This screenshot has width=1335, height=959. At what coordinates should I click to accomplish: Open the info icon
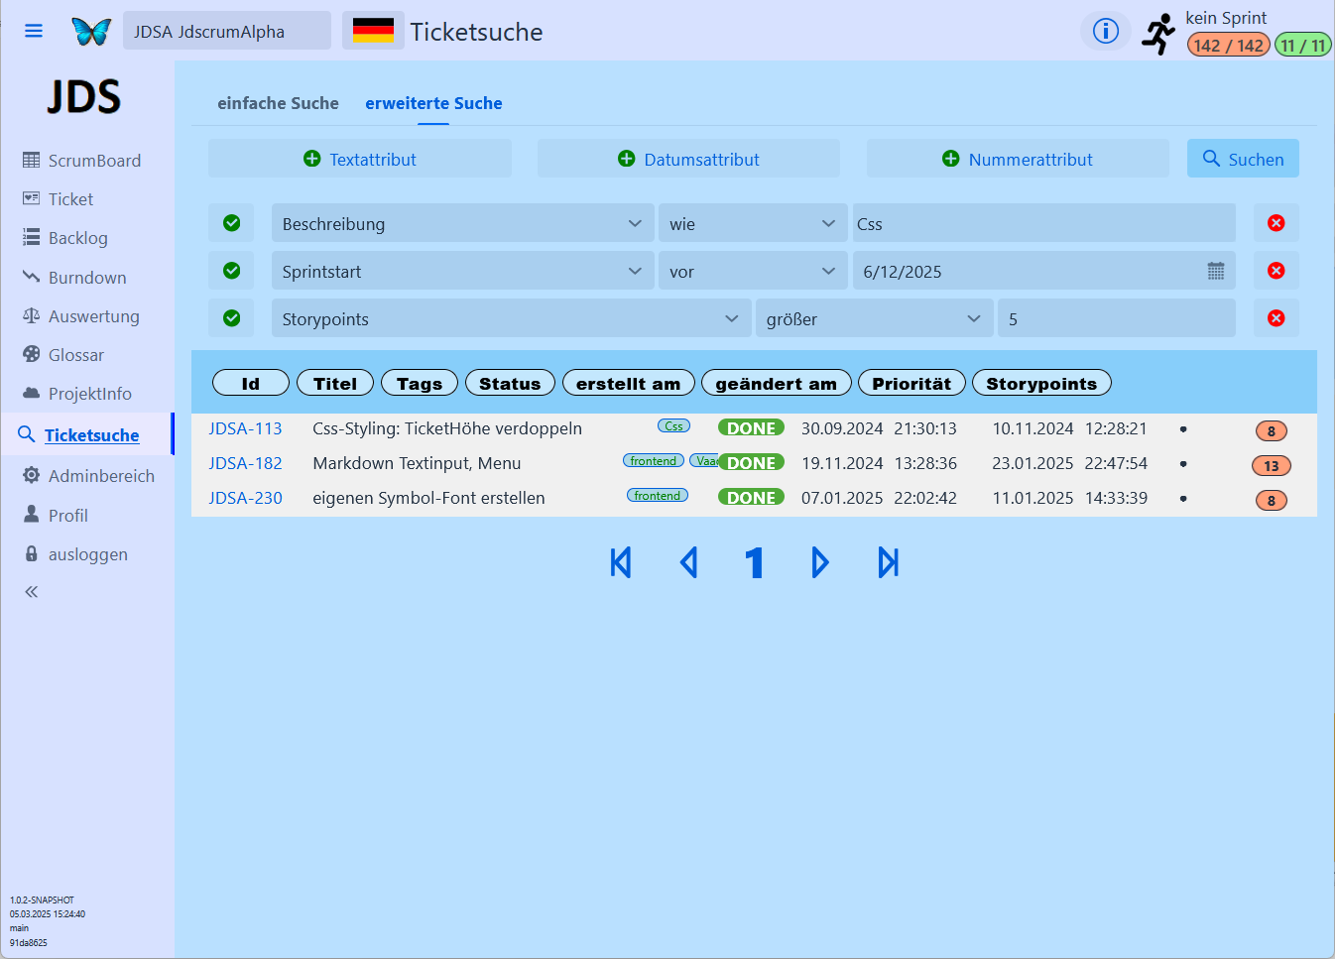tap(1106, 32)
